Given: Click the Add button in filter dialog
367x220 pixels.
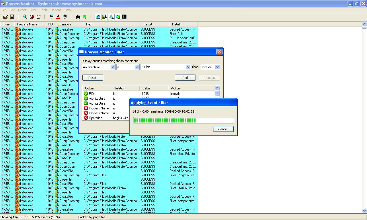Looking at the screenshot, I should [x=185, y=78].
